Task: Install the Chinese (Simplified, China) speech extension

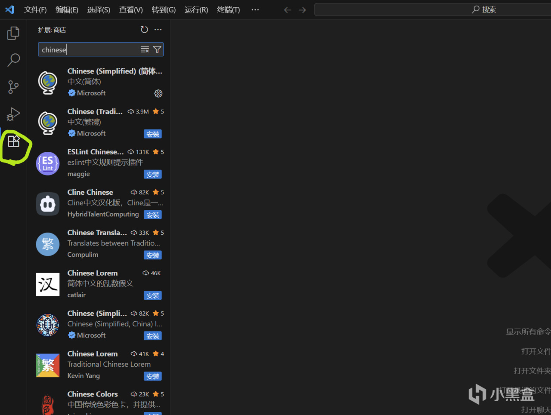Action: point(153,336)
